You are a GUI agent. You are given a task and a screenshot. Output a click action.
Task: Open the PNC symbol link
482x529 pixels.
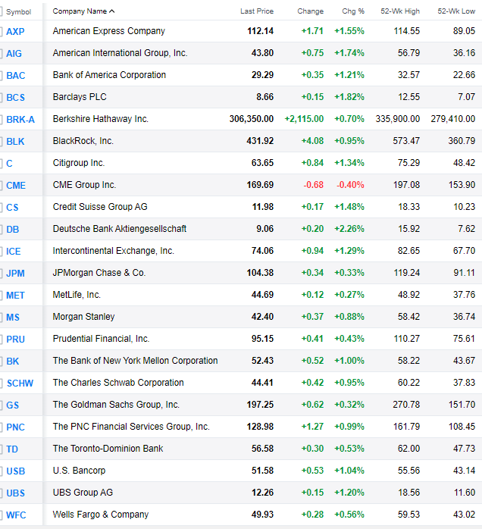(x=15, y=427)
